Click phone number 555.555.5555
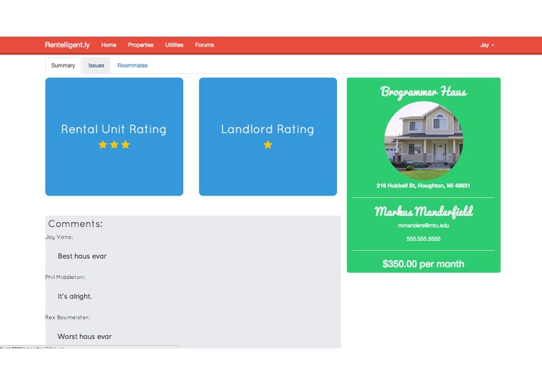 point(423,238)
